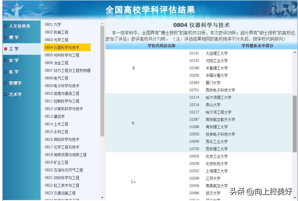
Task: Switch to the 医学 category
Action: tap(14, 71)
